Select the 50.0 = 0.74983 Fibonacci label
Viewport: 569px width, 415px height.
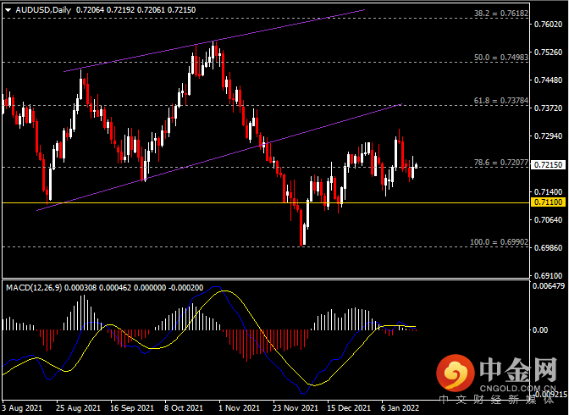click(x=501, y=58)
